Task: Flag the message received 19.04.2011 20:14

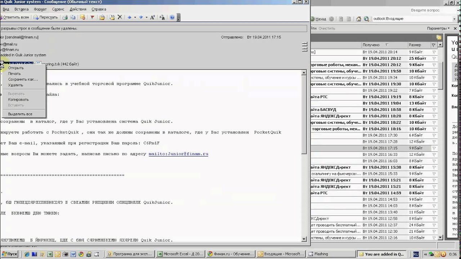Action: [434, 52]
